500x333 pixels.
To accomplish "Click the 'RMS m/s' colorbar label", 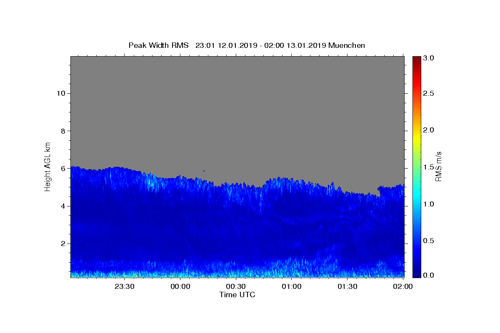I will [x=438, y=166].
